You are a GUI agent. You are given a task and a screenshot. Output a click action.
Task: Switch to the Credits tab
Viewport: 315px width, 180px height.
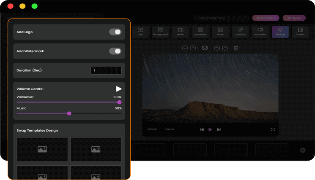coord(300,32)
